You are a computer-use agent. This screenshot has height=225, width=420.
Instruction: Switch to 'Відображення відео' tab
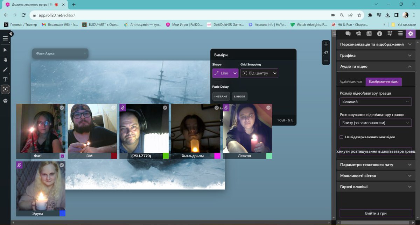[x=384, y=81]
